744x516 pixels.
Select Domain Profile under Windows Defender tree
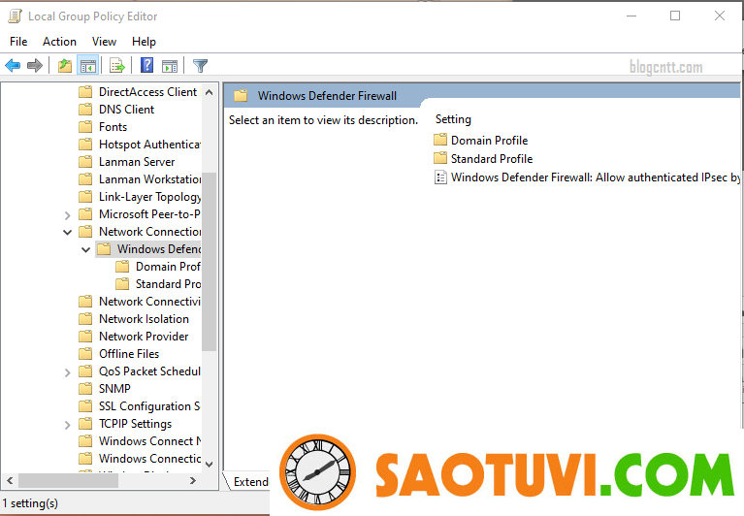[168, 267]
